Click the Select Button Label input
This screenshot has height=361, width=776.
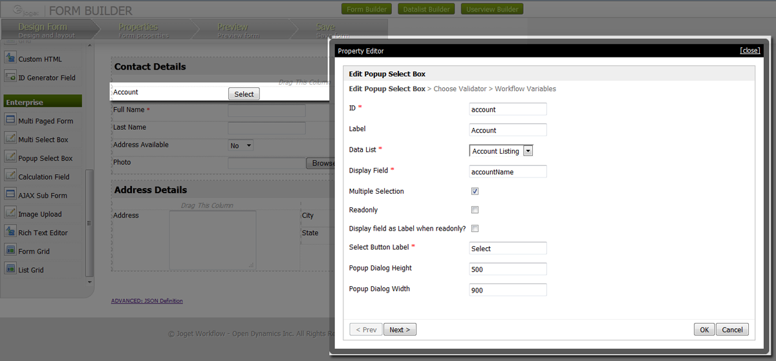pos(508,248)
